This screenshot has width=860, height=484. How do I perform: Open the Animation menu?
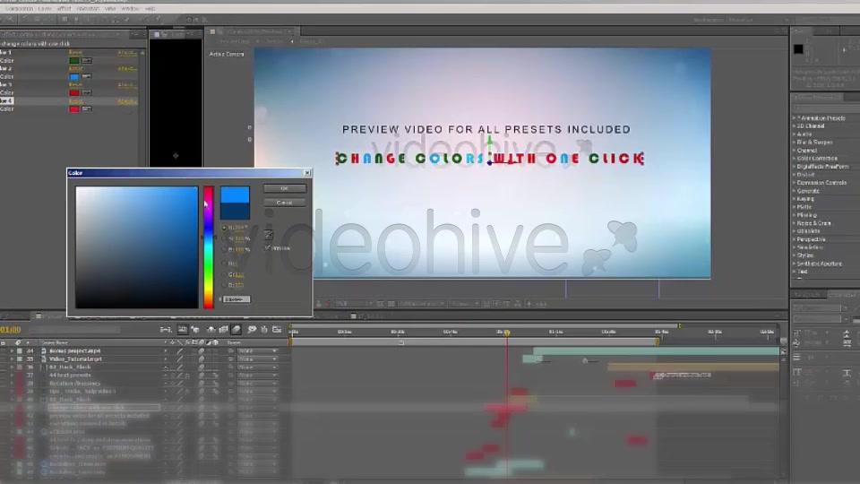(x=88, y=9)
